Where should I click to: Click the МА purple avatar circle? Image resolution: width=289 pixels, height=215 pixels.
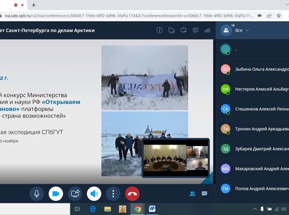[226, 169]
